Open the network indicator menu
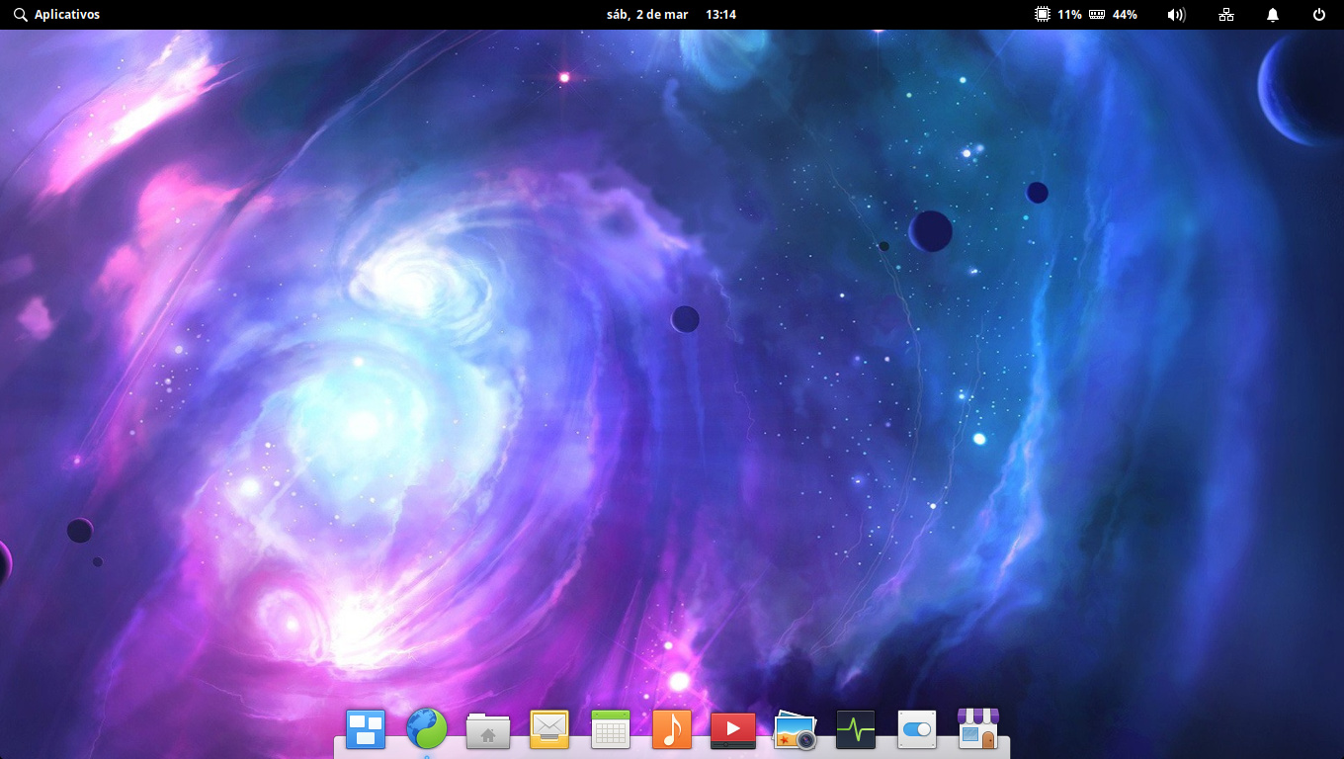 pyautogui.click(x=1226, y=15)
